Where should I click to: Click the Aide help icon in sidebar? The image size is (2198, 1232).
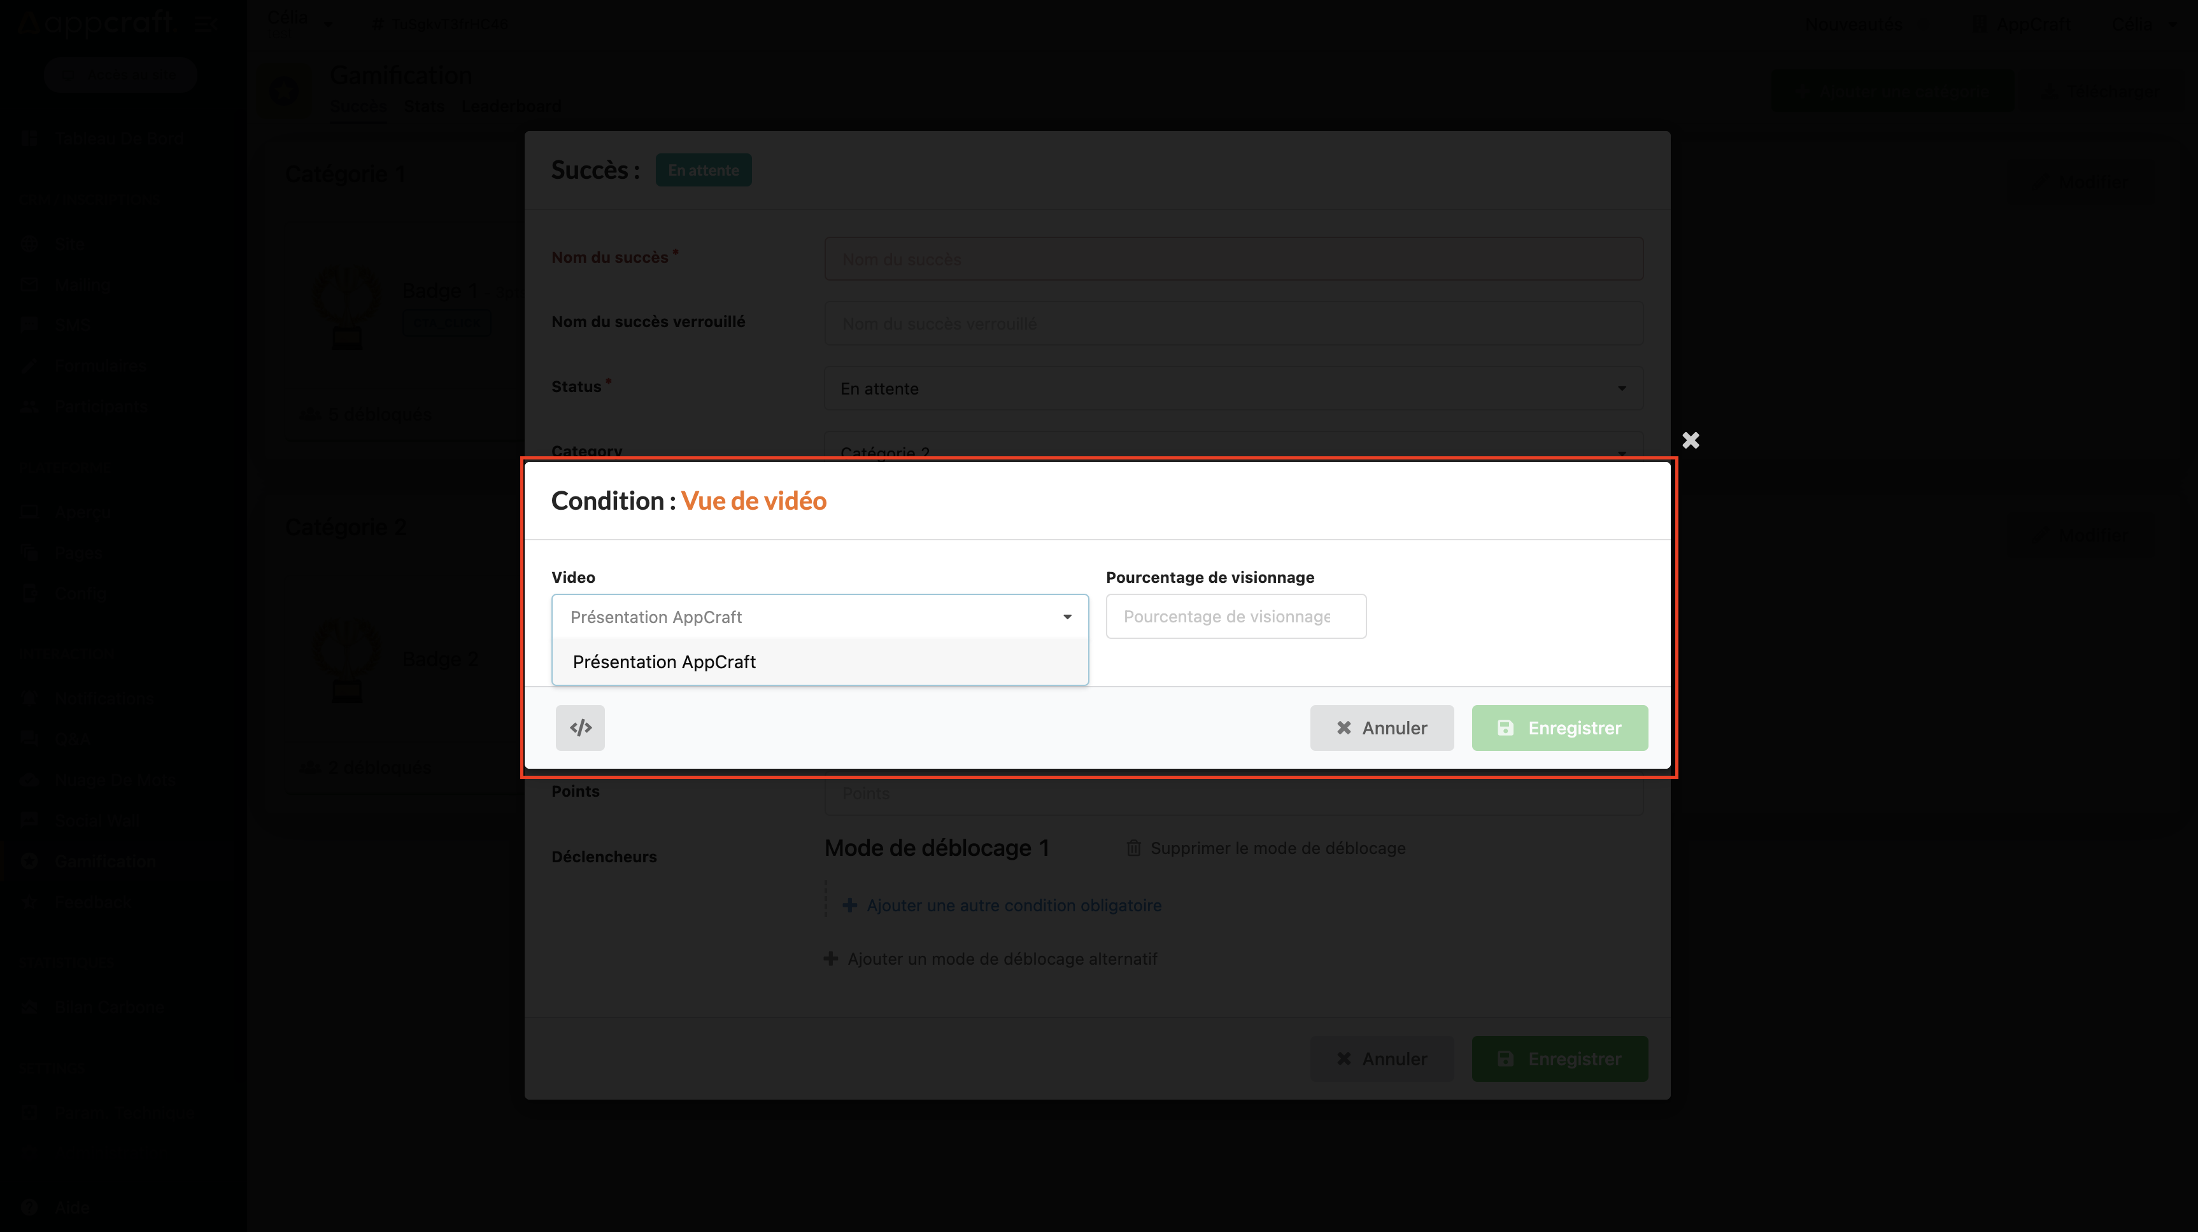point(30,1207)
